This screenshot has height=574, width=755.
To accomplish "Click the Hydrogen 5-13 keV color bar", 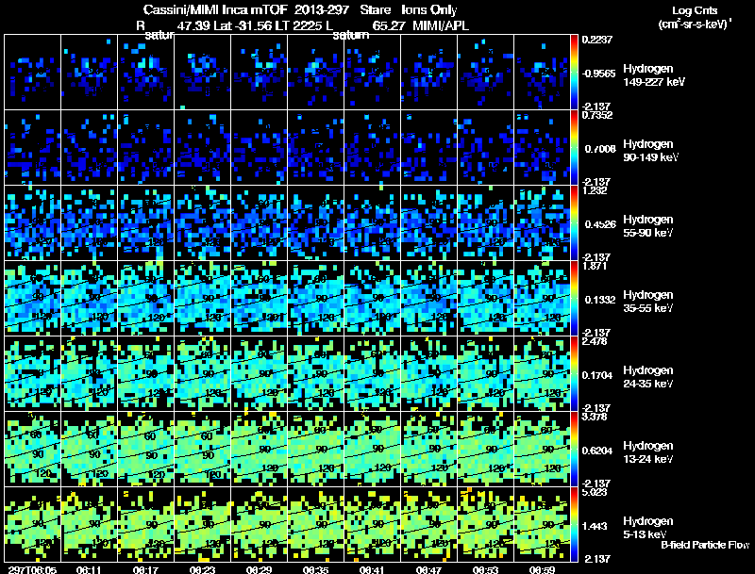I will (x=575, y=525).
